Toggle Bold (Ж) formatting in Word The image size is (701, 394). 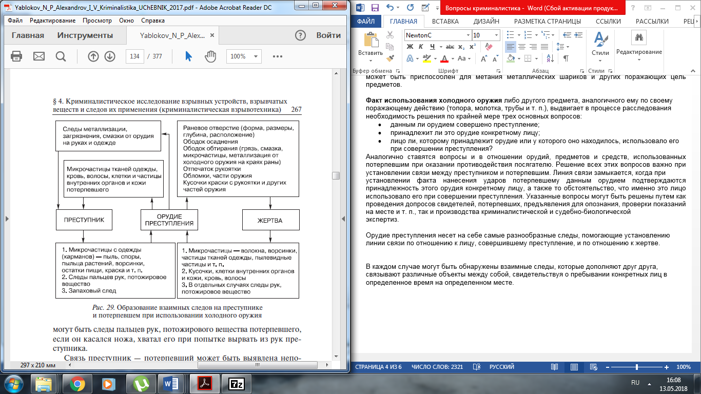pyautogui.click(x=410, y=47)
